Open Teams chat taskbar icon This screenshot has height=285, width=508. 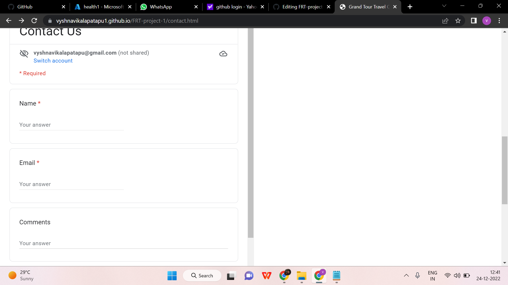coord(249,276)
